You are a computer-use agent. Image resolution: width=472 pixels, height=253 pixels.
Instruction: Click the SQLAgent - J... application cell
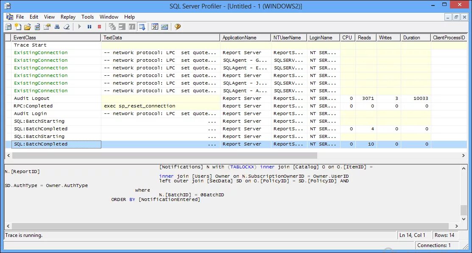(x=245, y=83)
